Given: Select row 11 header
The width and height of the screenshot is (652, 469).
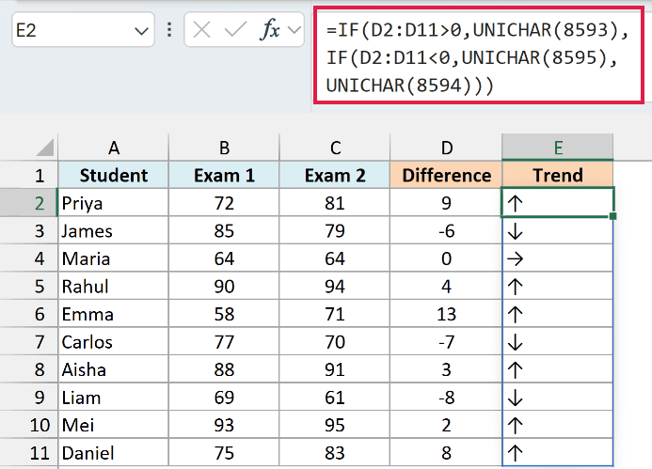Looking at the screenshot, I should [x=28, y=453].
